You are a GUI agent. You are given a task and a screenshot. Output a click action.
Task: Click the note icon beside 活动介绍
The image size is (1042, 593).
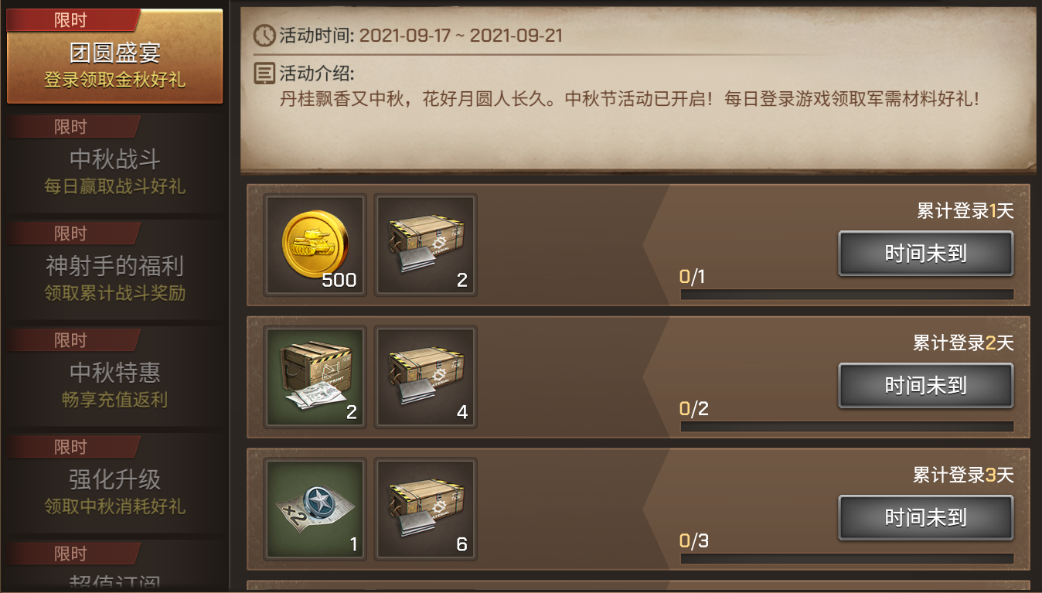(x=264, y=73)
